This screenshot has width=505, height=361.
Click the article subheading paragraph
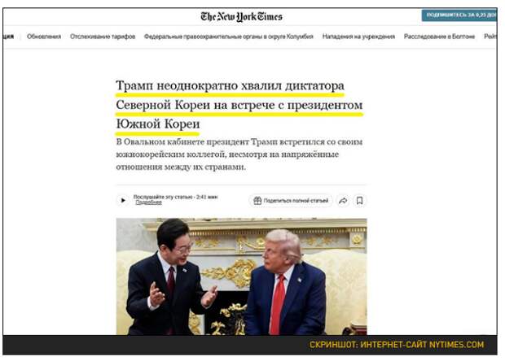click(239, 154)
